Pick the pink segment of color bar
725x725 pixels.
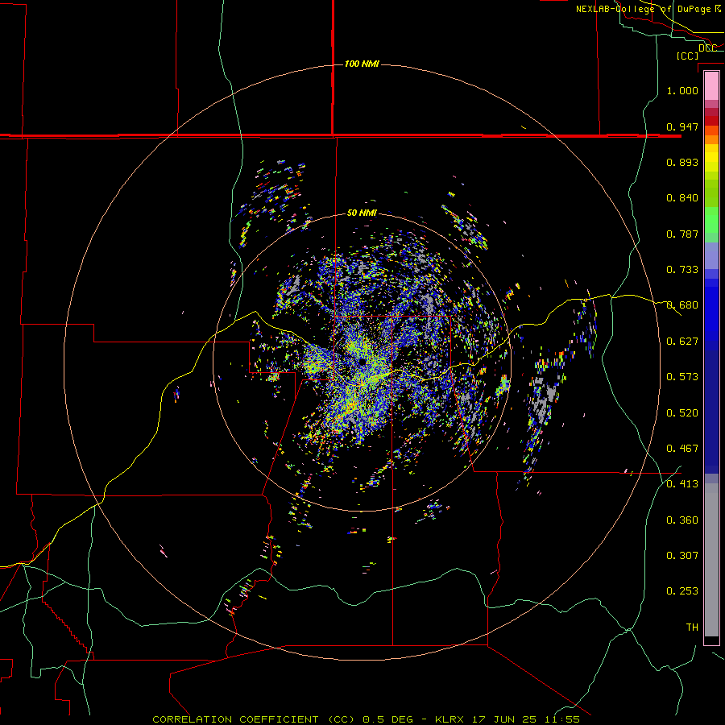point(711,86)
